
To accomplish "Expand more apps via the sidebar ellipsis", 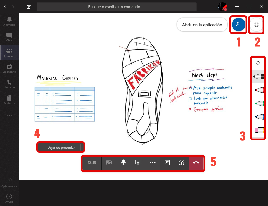I will tap(9, 115).
